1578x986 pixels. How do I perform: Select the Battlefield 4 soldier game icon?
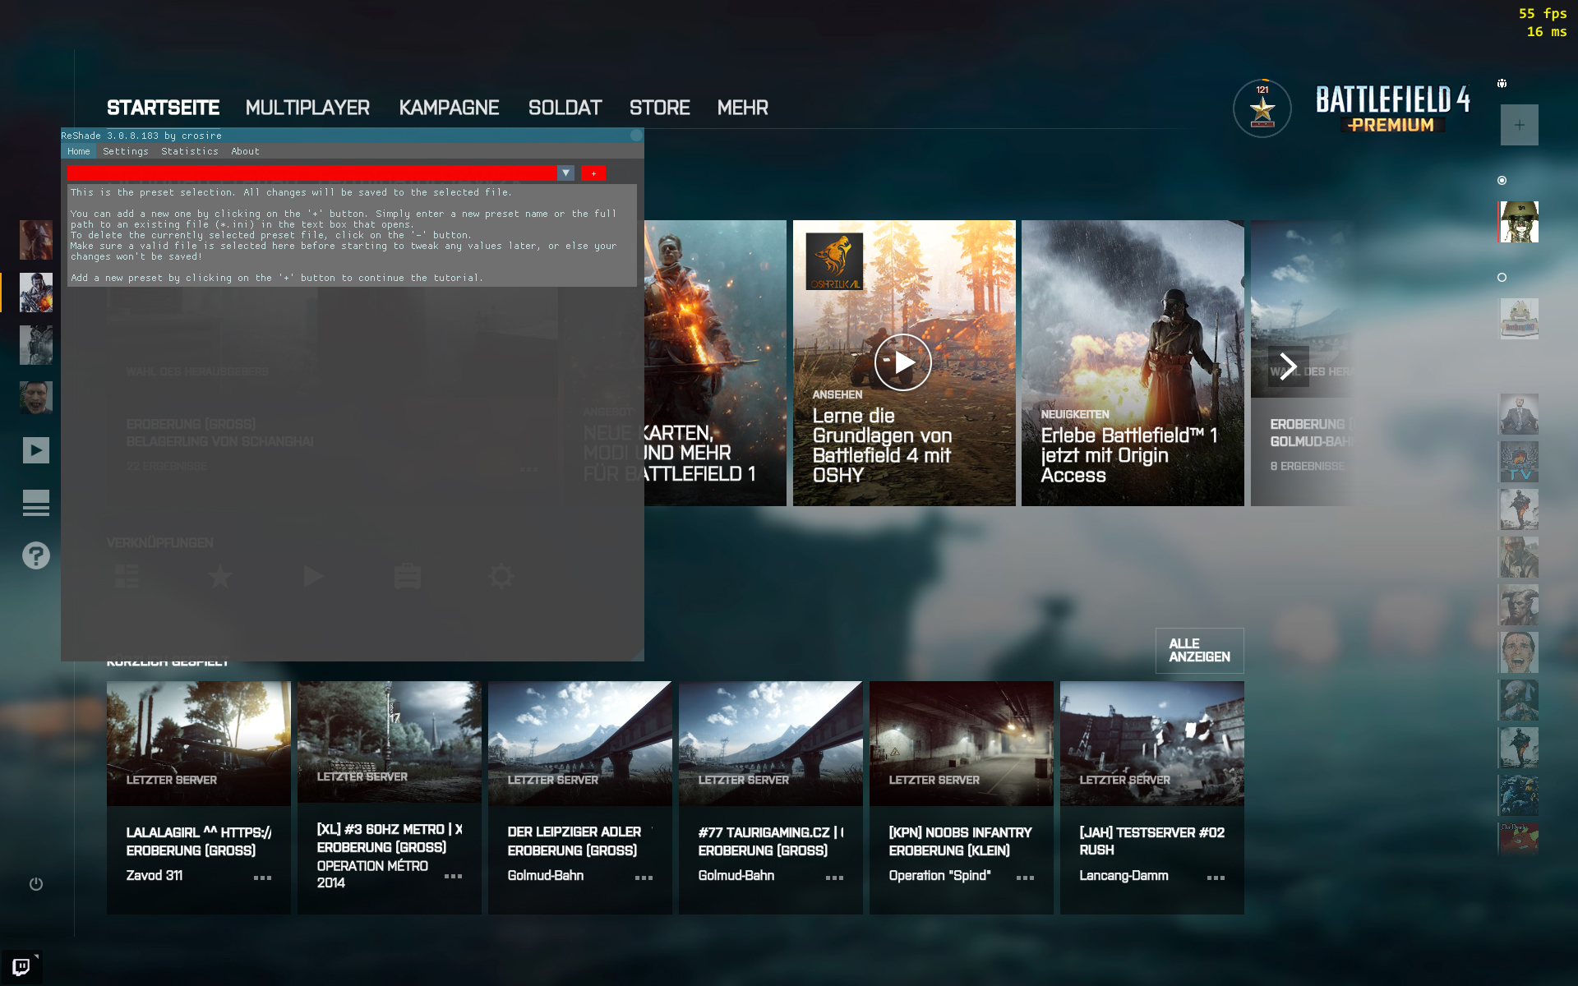[x=36, y=293]
